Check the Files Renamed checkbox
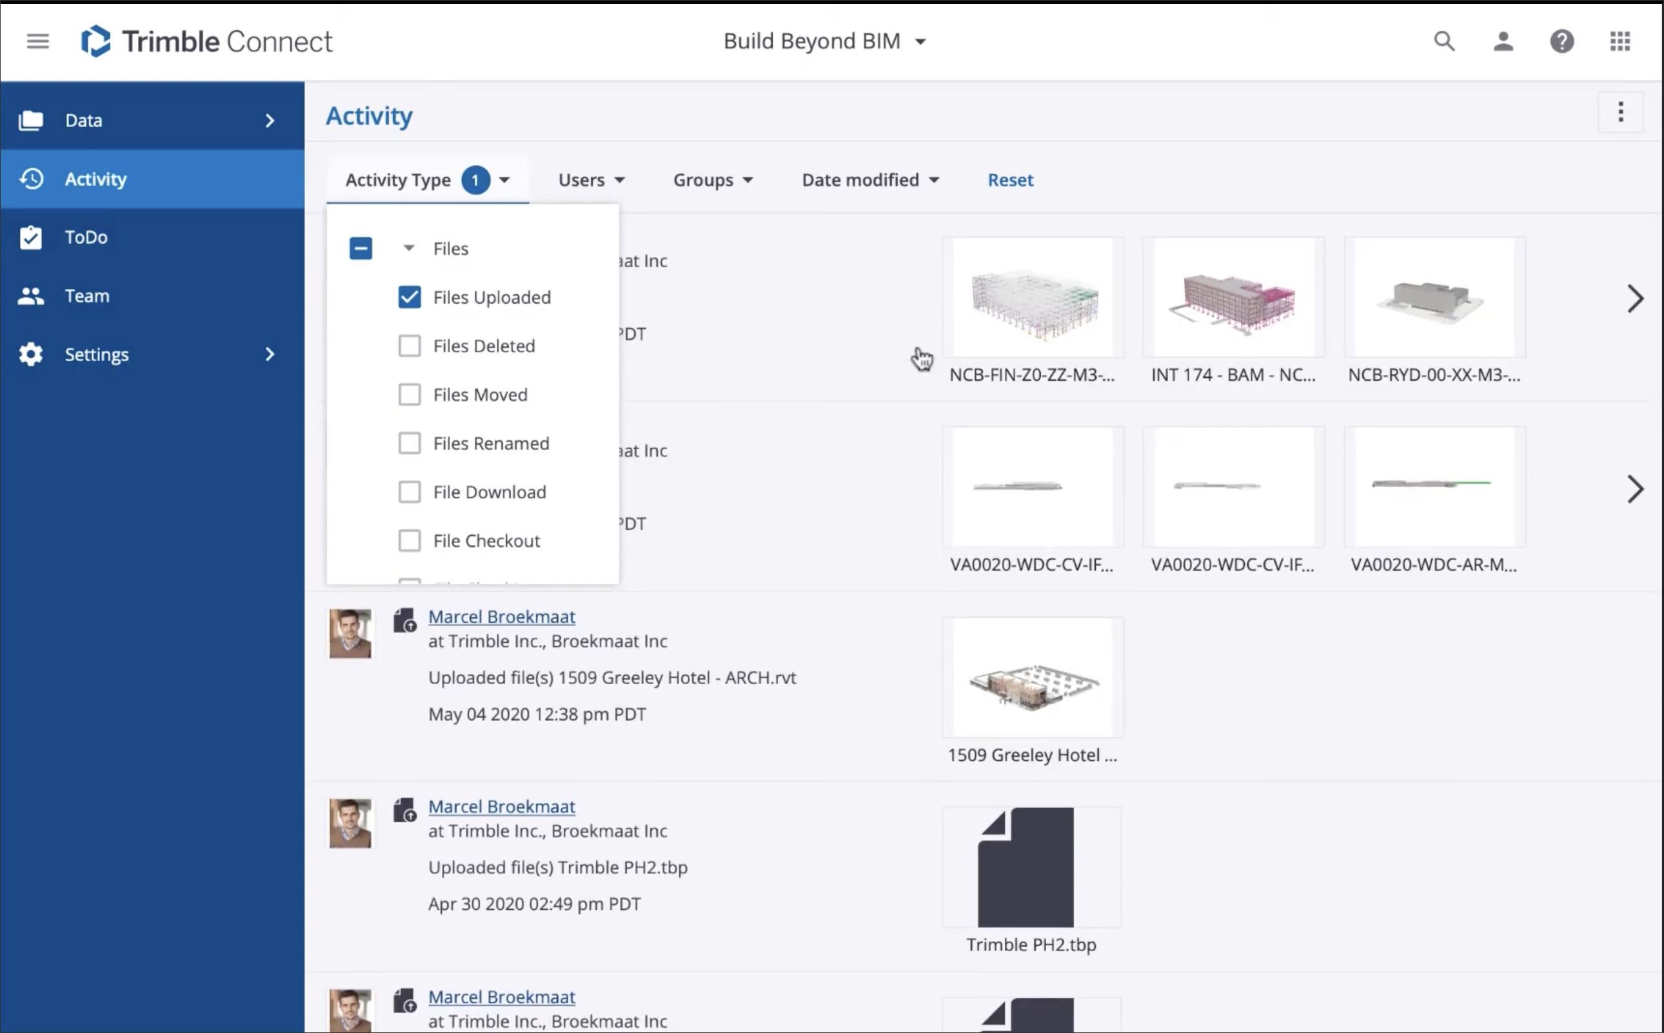This screenshot has height=1033, width=1664. 410,444
